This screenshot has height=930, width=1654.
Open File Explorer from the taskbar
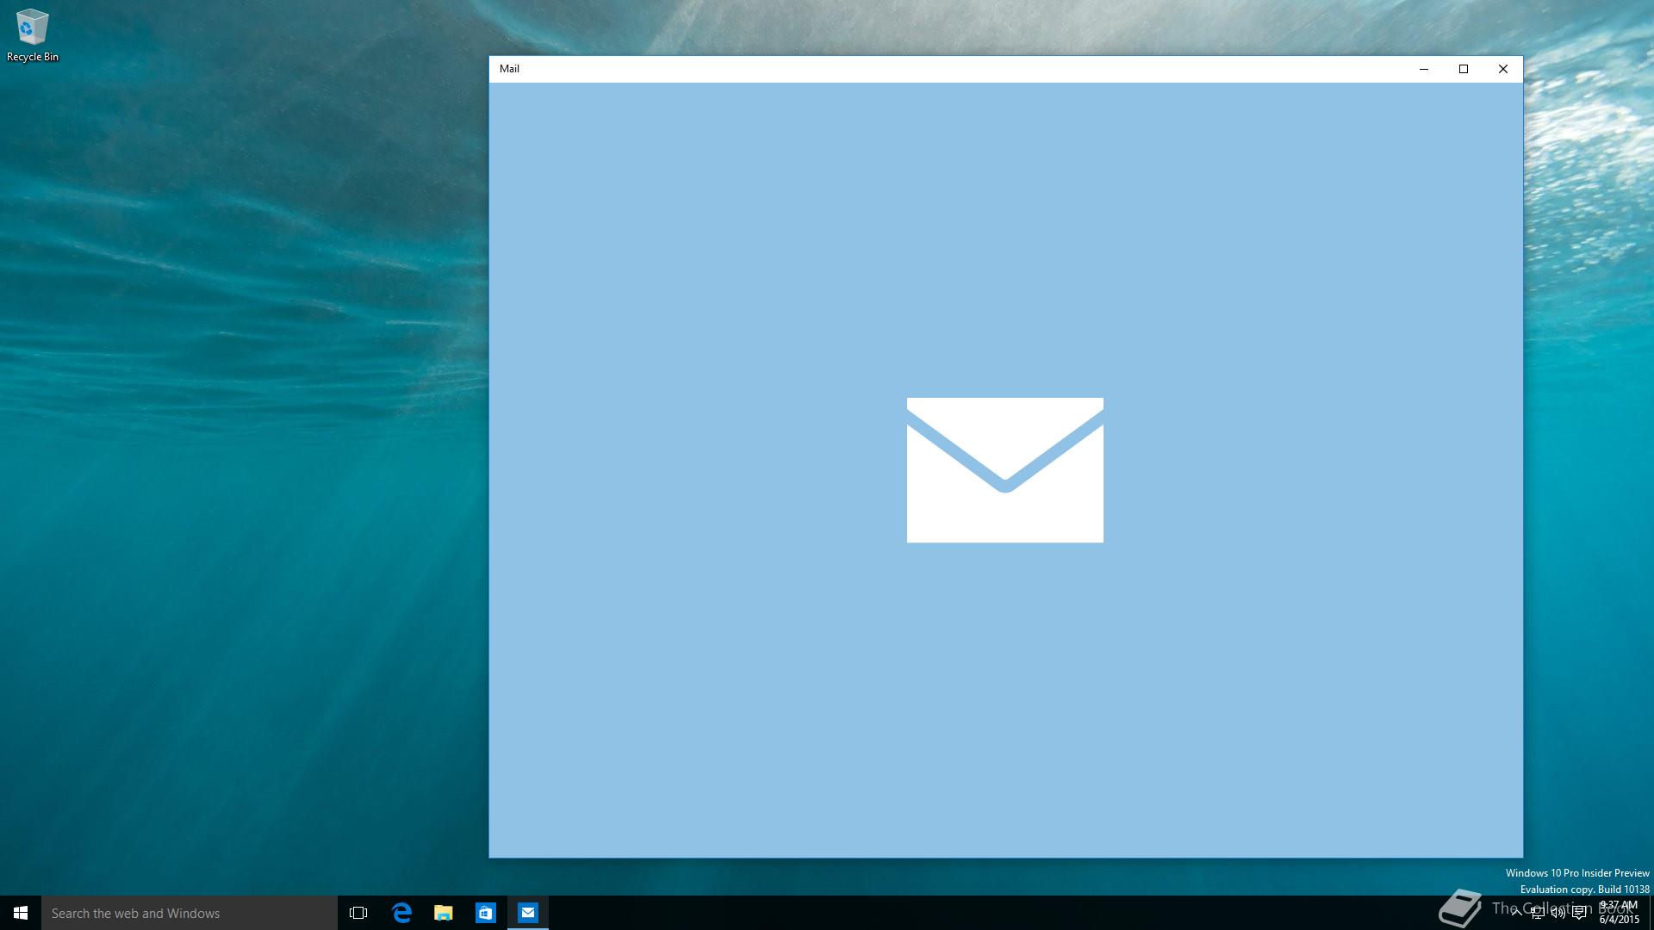(x=444, y=913)
